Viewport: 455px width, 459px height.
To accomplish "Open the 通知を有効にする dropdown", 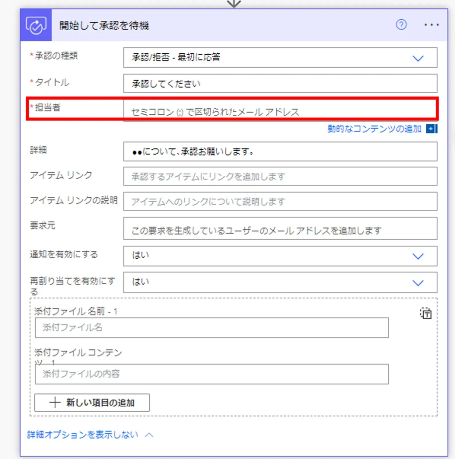I will (x=417, y=256).
